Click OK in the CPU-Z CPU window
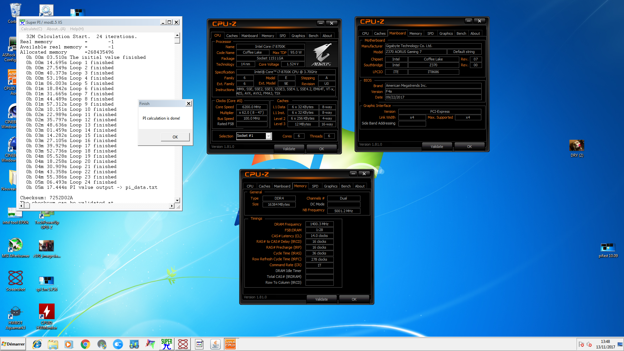 pyautogui.click(x=321, y=149)
